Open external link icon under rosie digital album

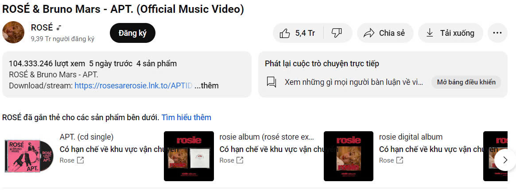coord(400,160)
